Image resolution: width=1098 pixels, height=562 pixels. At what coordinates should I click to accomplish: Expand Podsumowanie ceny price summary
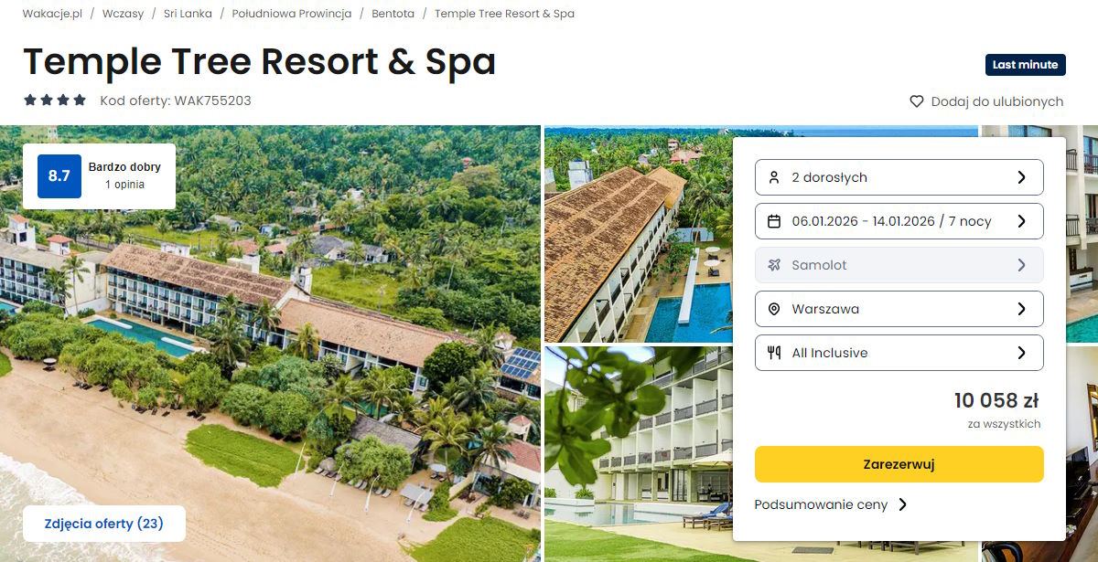[831, 504]
